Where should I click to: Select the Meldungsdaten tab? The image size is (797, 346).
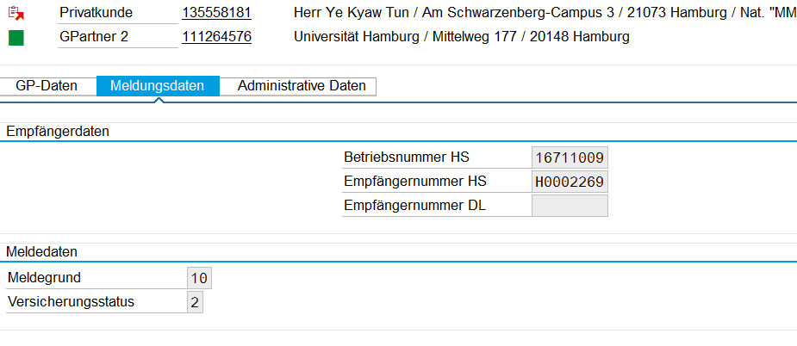pyautogui.click(x=158, y=86)
